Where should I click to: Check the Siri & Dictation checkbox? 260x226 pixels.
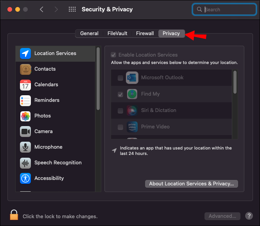[120, 111]
